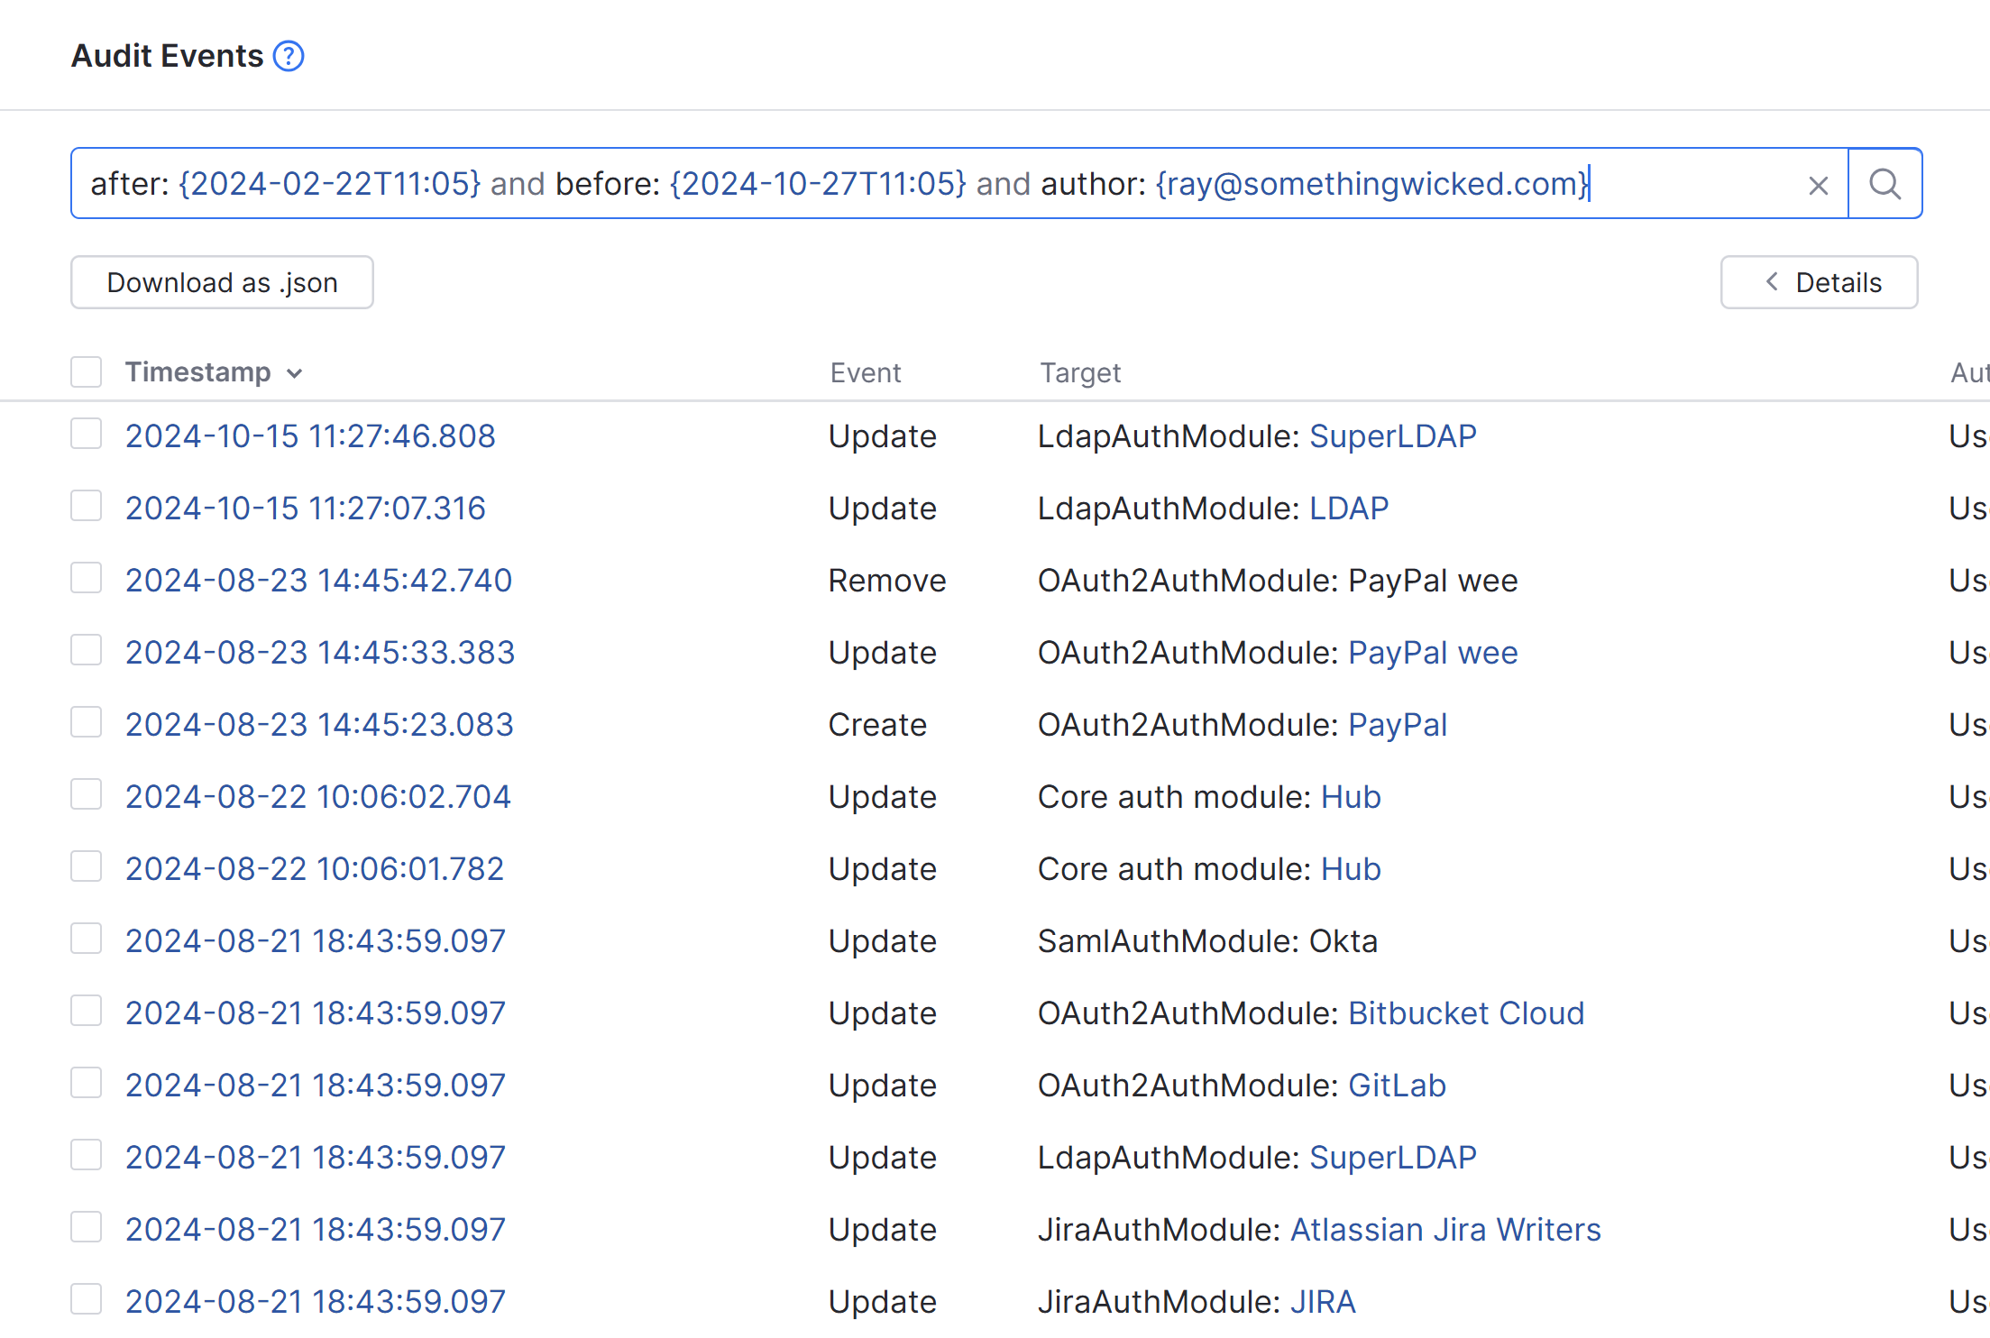
Task: Open the Atlassian Jira Writers link
Action: [1445, 1228]
